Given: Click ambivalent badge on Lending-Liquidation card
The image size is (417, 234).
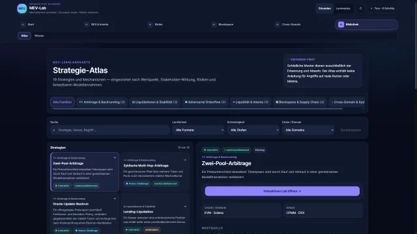Looking at the screenshot, I should [x=152, y=229].
